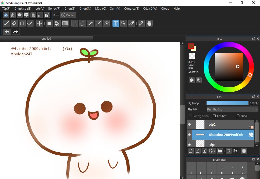
Task: Click the round speech bubble icon
Action: tap(20, 15)
